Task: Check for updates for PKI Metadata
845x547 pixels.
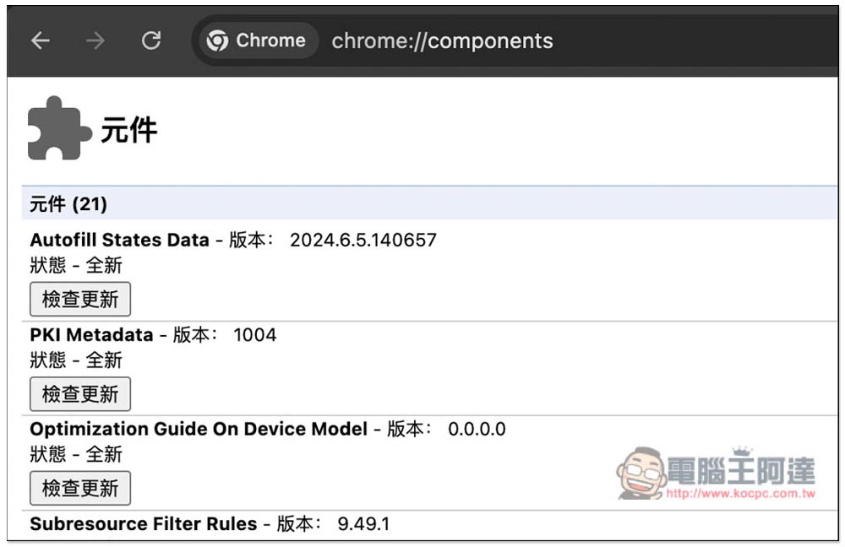Action: pos(80,394)
